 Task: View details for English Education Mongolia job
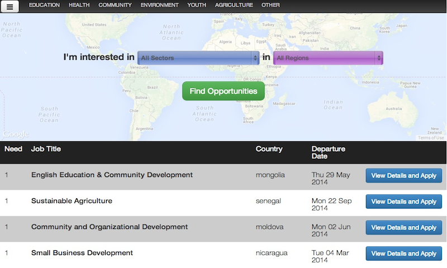403,175
